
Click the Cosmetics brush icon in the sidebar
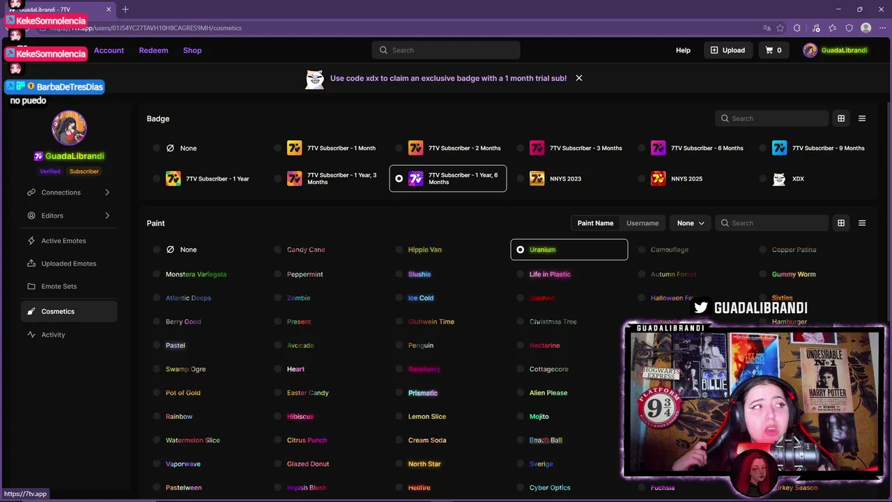point(31,312)
